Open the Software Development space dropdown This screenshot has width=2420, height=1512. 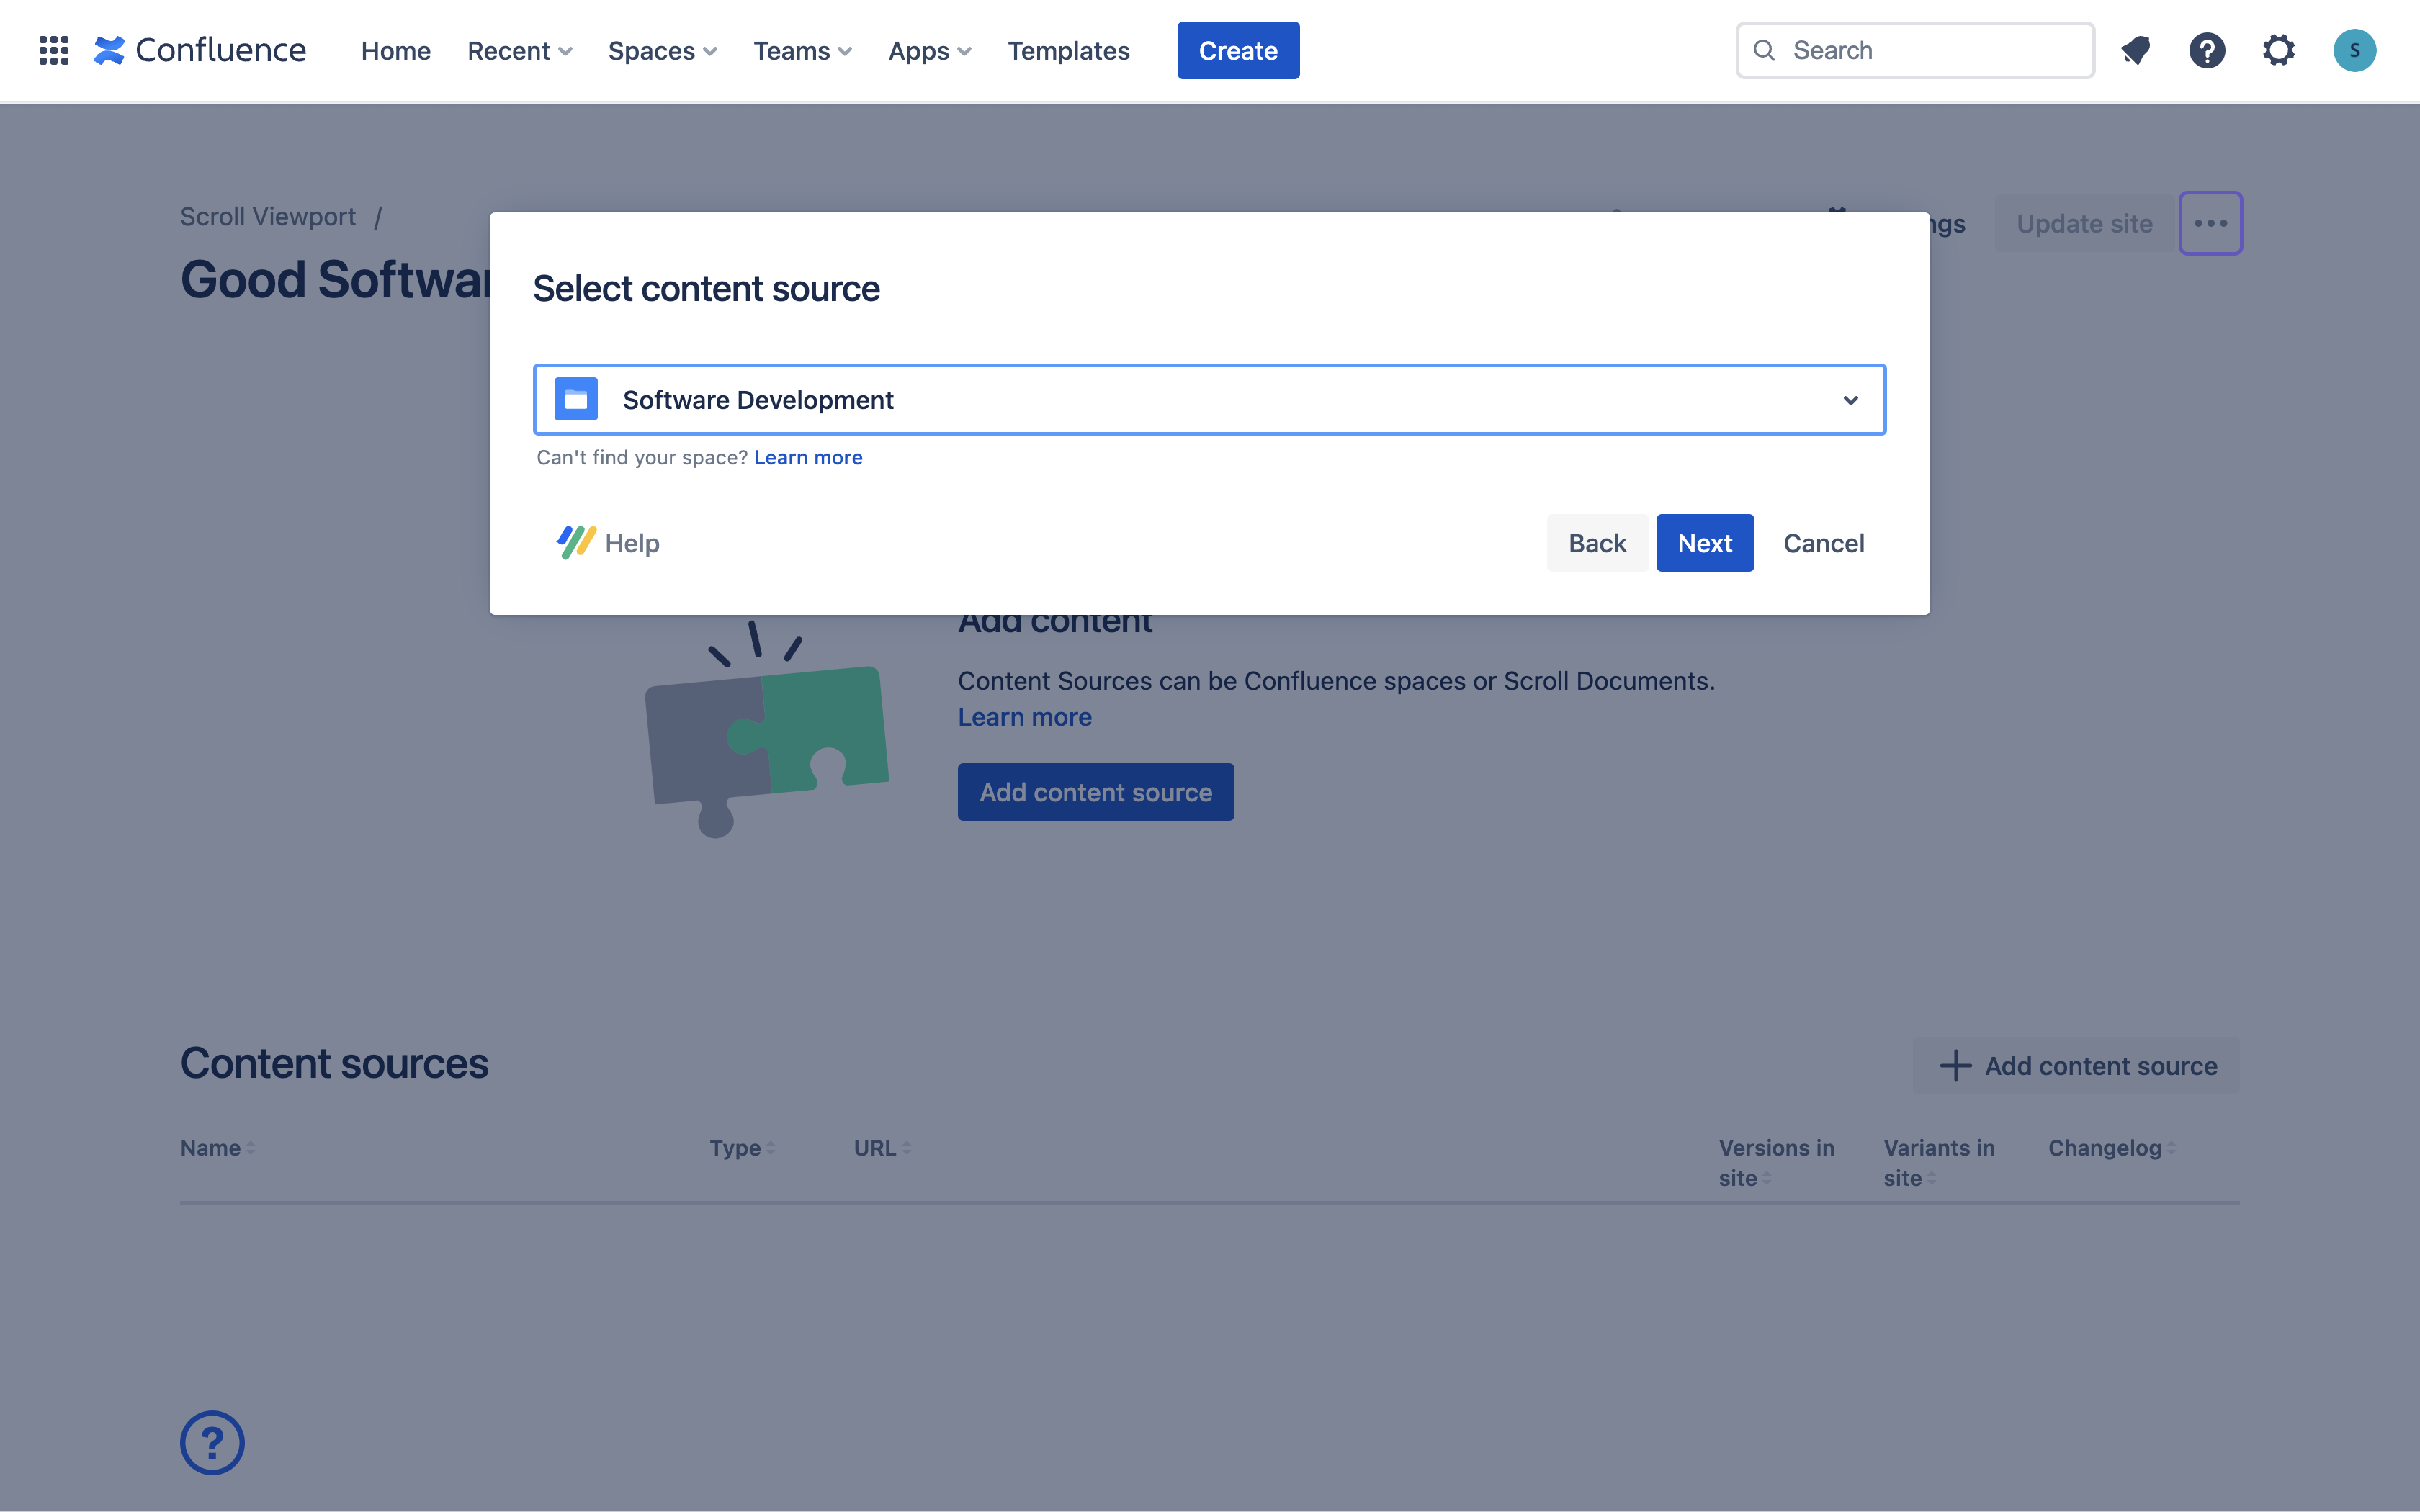click(x=1210, y=399)
